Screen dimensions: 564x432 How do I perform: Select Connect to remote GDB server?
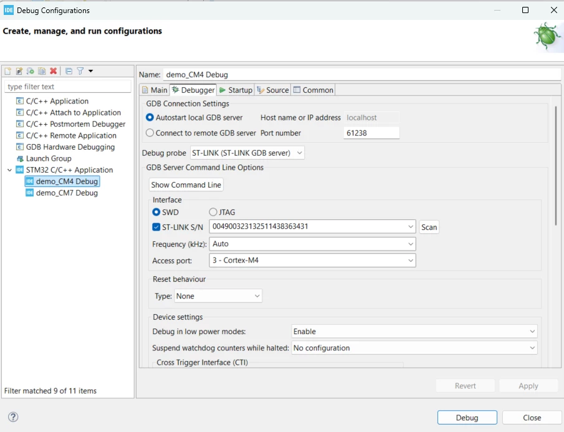click(x=201, y=133)
